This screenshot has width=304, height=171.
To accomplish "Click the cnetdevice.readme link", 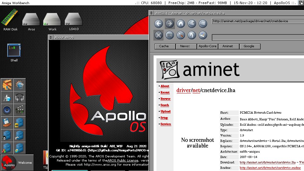I will (x=270, y=168).
